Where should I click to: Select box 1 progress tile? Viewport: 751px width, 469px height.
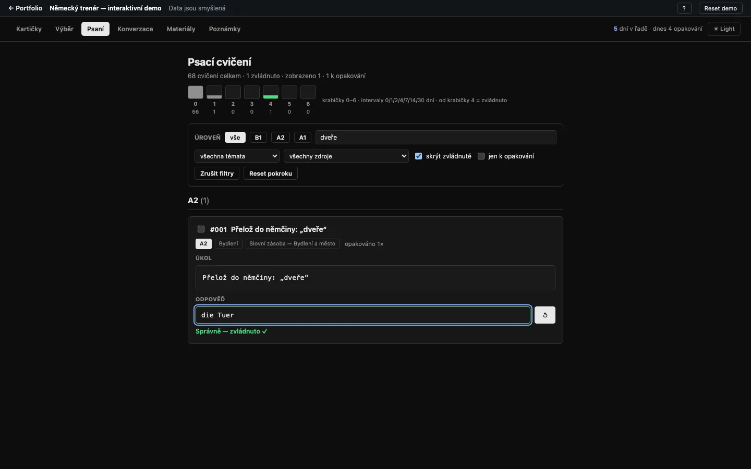[214, 92]
